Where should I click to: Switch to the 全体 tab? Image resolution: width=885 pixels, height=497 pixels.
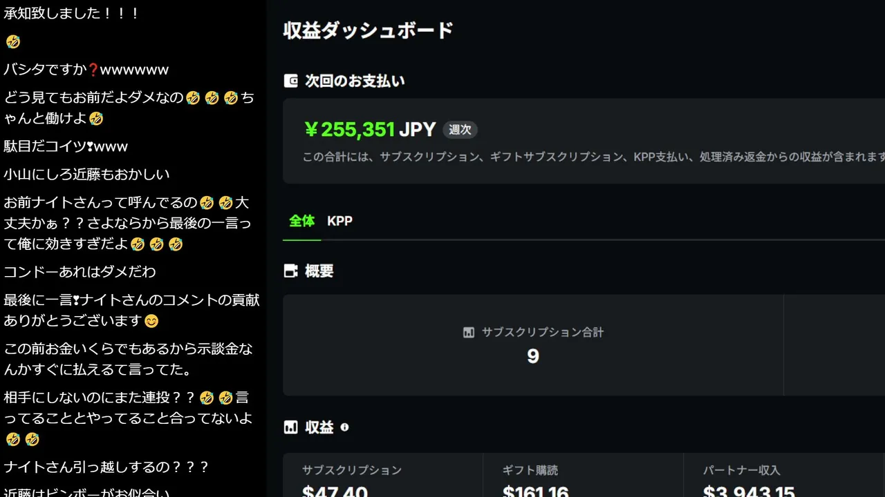pyautogui.click(x=301, y=221)
